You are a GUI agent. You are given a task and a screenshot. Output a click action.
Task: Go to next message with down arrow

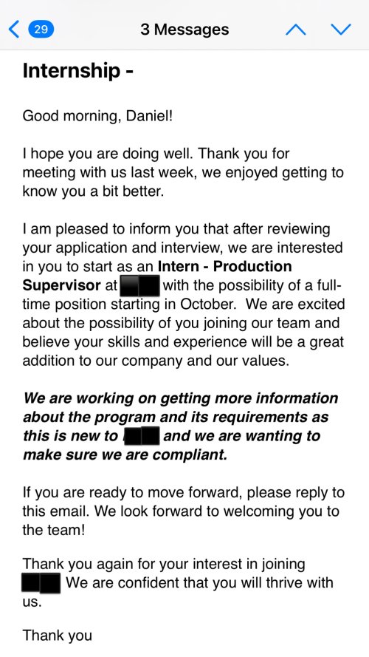pyautogui.click(x=340, y=30)
